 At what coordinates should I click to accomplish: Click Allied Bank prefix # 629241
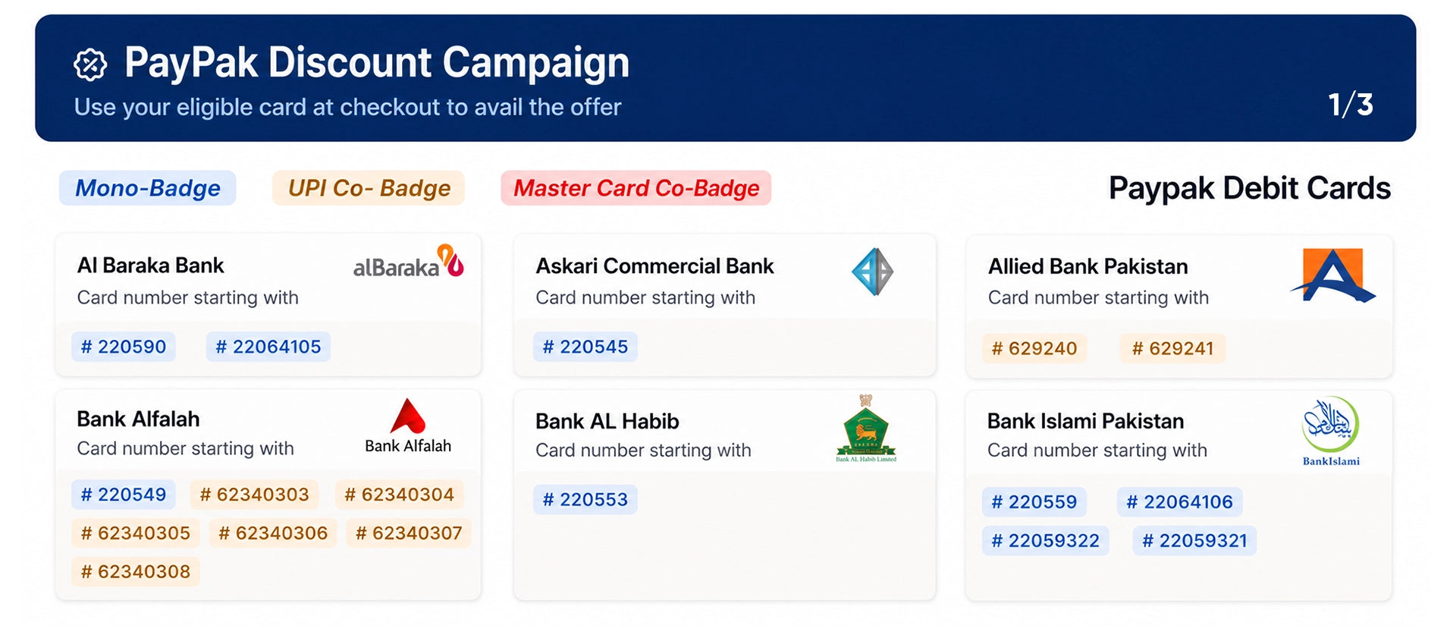1172,348
